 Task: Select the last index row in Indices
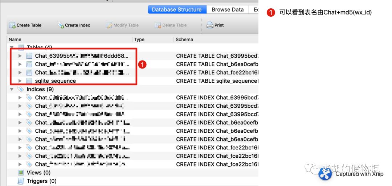click(132, 164)
